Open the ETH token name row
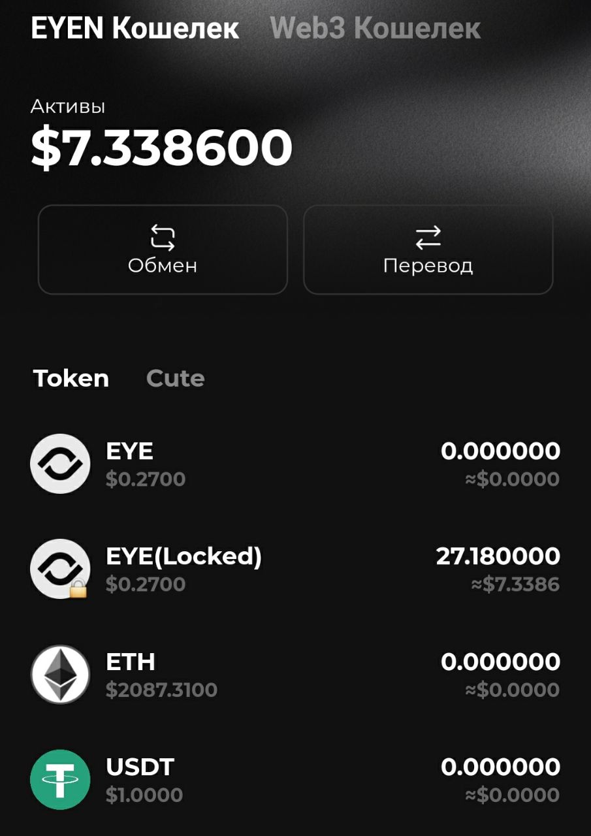The width and height of the screenshot is (591, 836). [295, 674]
